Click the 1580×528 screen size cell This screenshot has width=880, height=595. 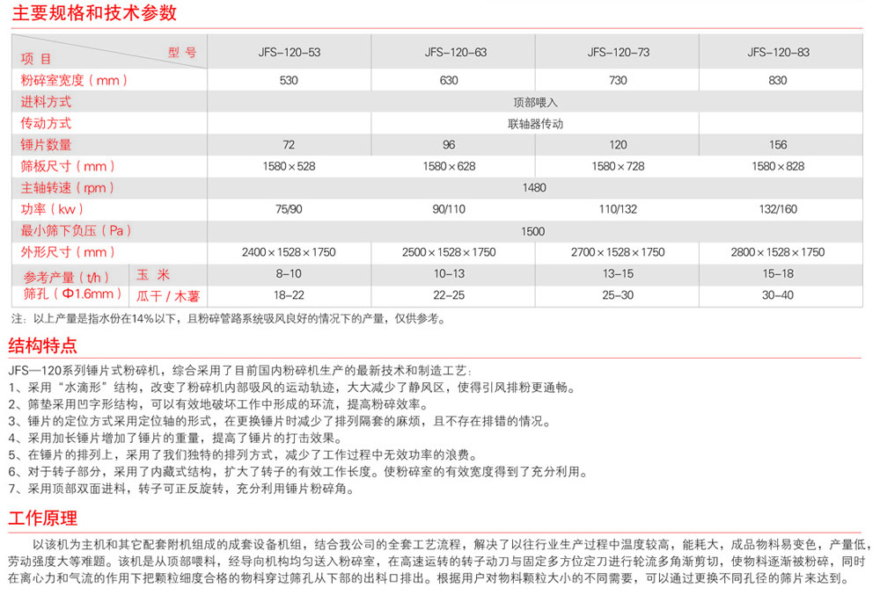click(289, 166)
